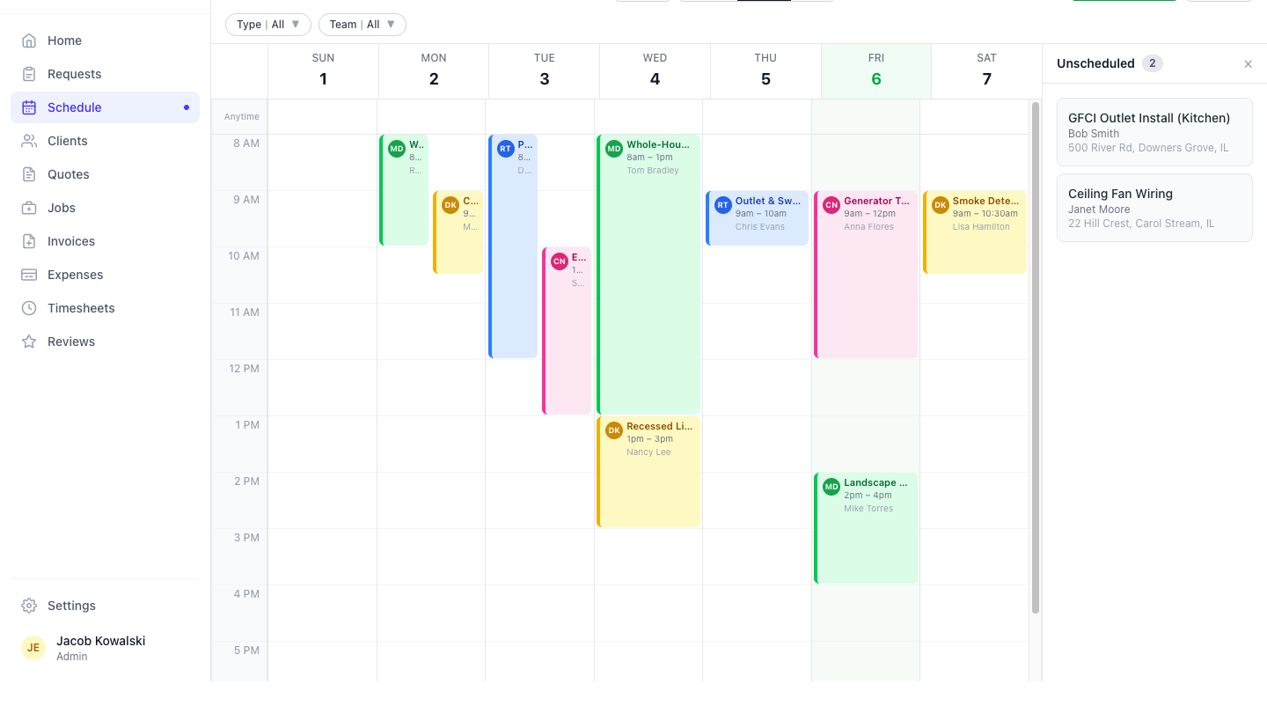Open the Team filter dropdown
Image resolution: width=1267 pixels, height=713 pixels.
coord(362,24)
